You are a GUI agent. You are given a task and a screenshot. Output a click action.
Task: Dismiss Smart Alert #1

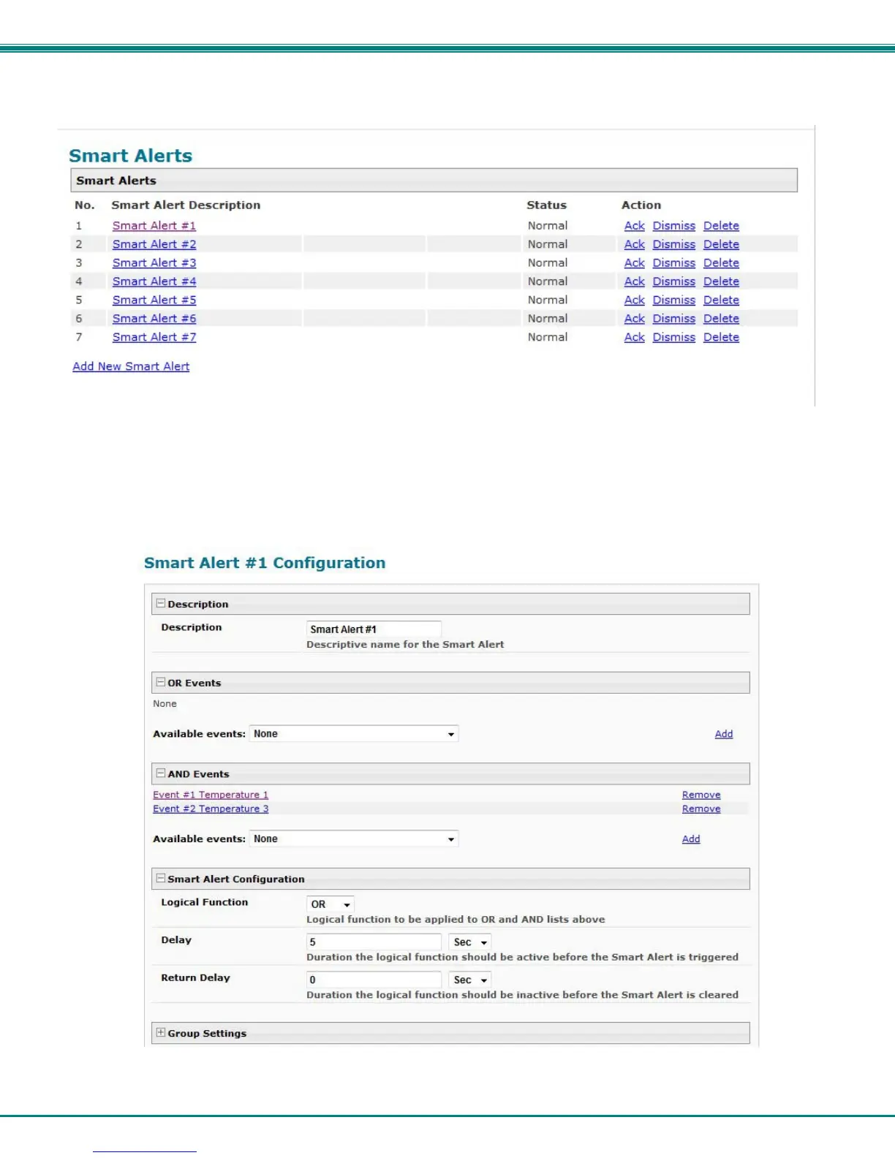point(674,226)
